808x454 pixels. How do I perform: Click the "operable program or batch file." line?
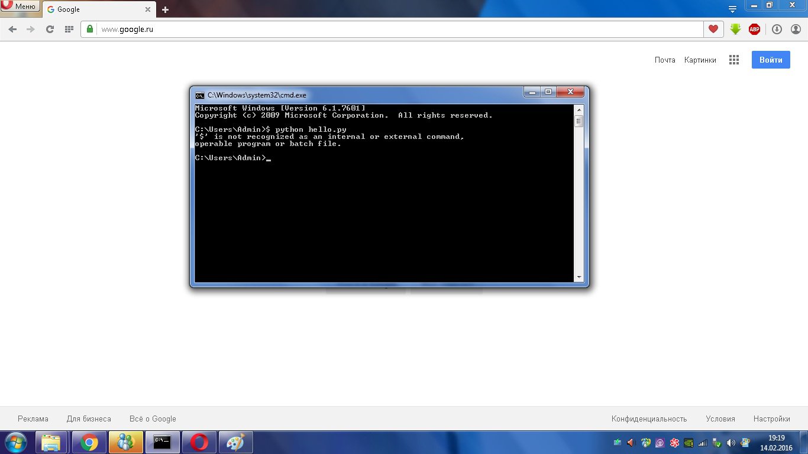click(268, 144)
